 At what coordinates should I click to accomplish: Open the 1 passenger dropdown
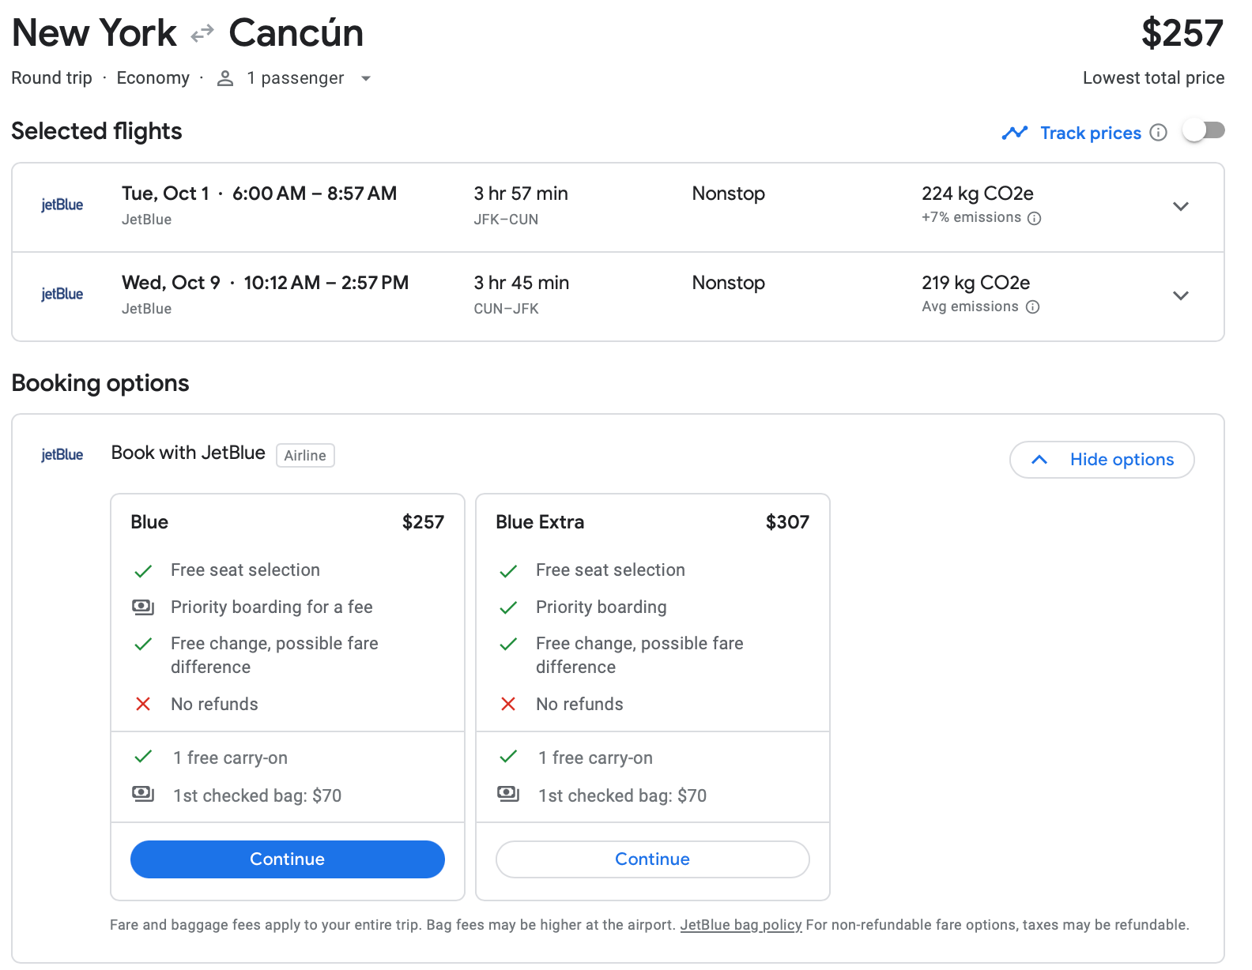coord(366,78)
